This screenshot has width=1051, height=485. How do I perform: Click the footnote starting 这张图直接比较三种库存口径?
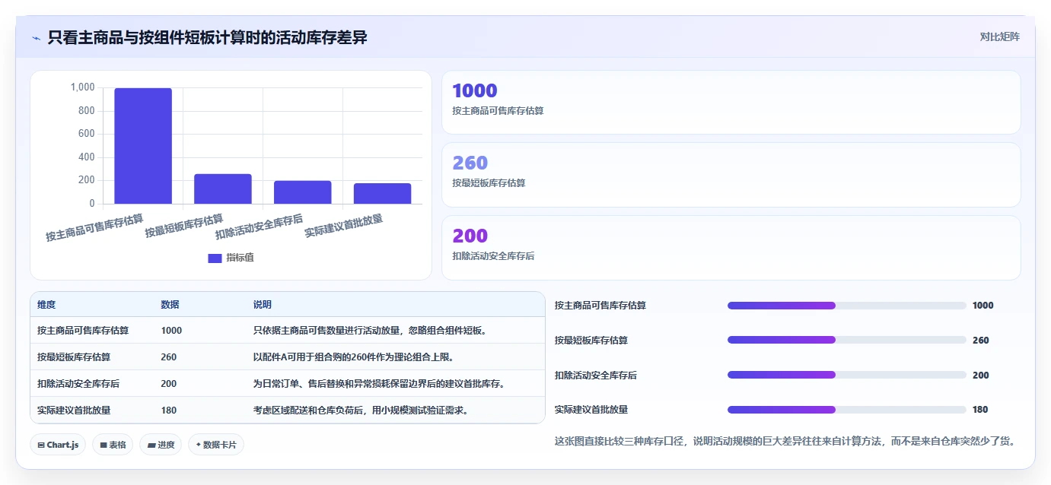click(x=785, y=441)
